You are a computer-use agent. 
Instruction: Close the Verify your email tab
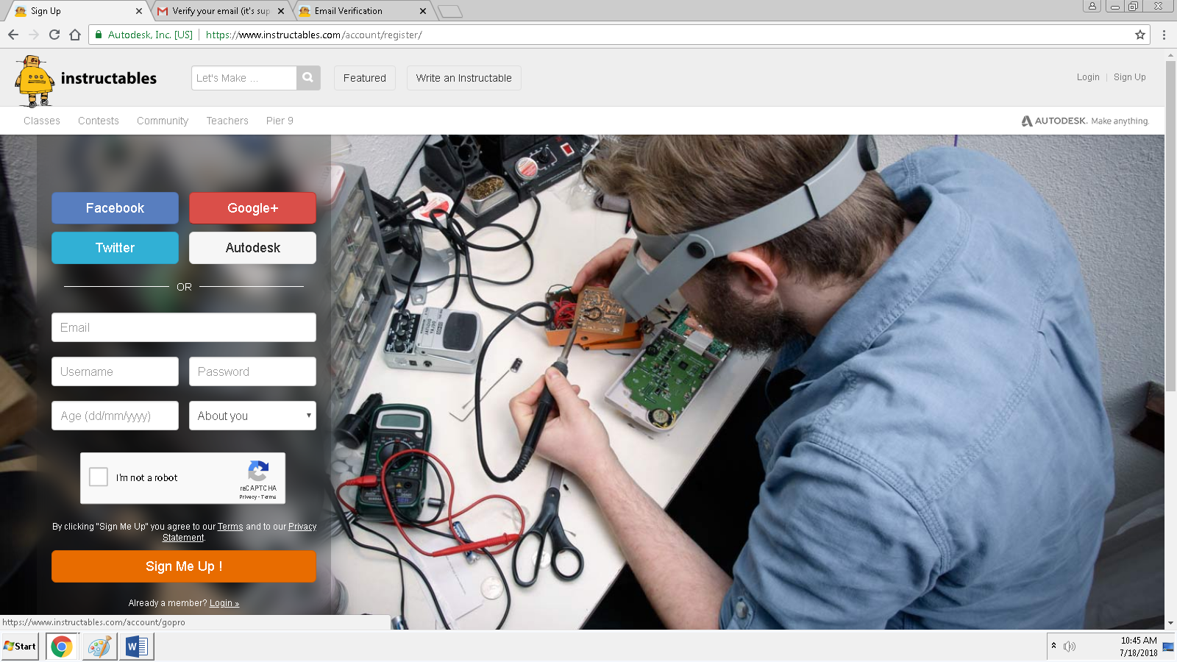pos(281,11)
